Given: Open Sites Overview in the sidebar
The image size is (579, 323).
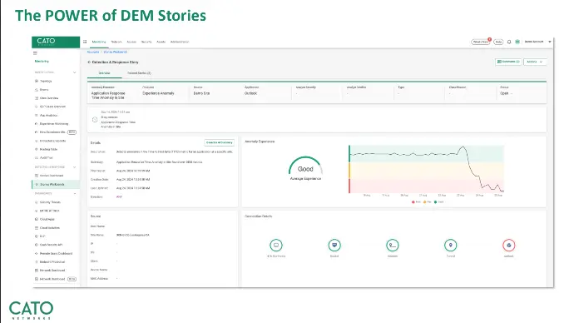Looking at the screenshot, I should coord(49,98).
